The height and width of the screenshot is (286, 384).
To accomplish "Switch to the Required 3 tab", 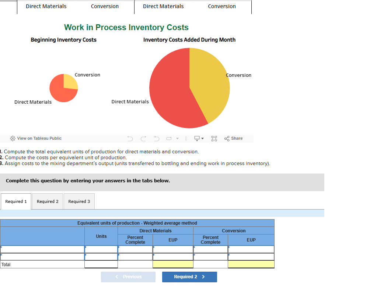I will pos(79,201).
